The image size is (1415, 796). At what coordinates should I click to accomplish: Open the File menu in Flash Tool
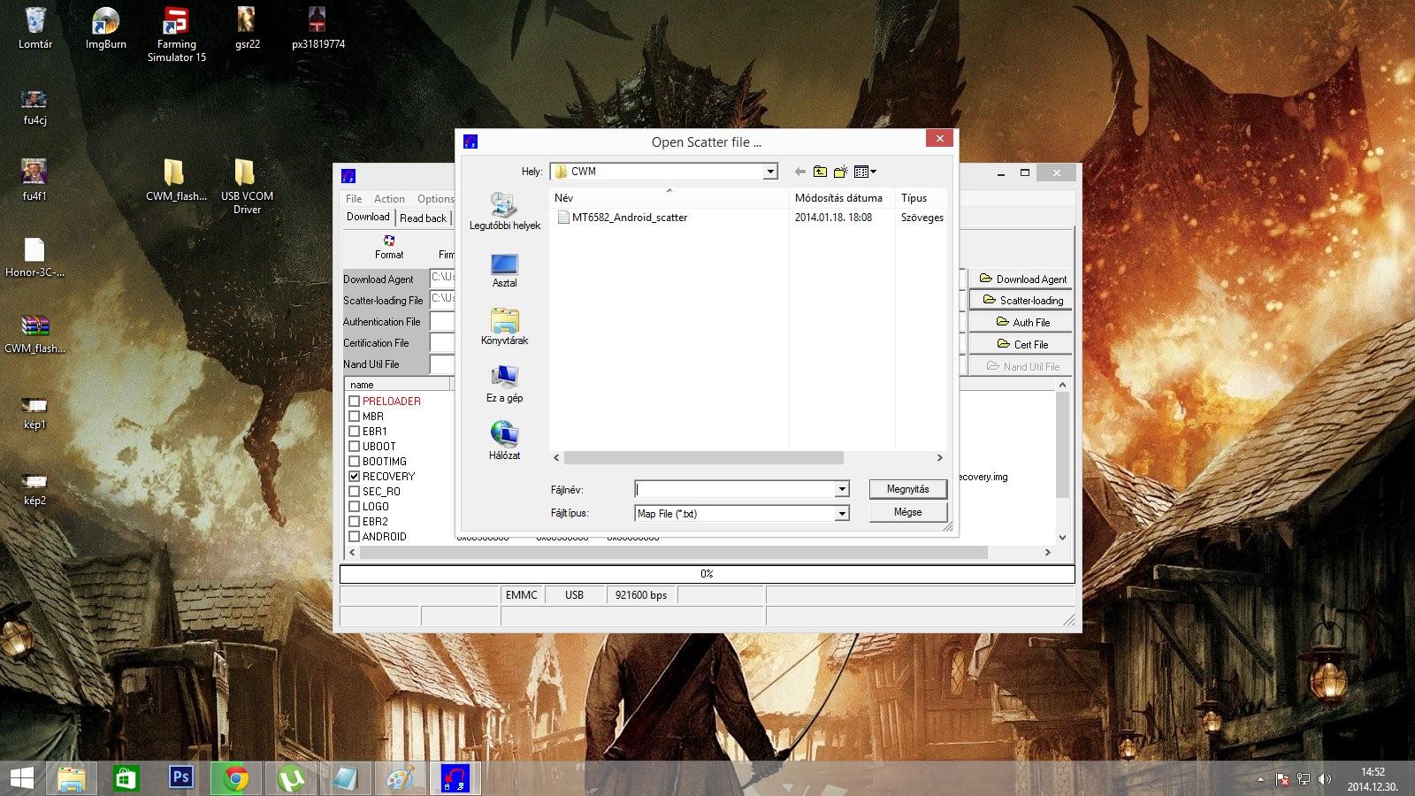click(x=354, y=199)
